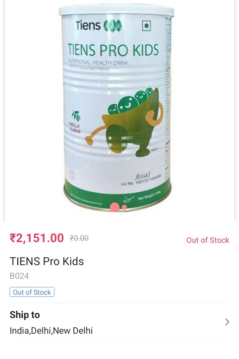Tap the vanilla flavour leaf icon
Screen dimensions: 239x359
point(76,116)
